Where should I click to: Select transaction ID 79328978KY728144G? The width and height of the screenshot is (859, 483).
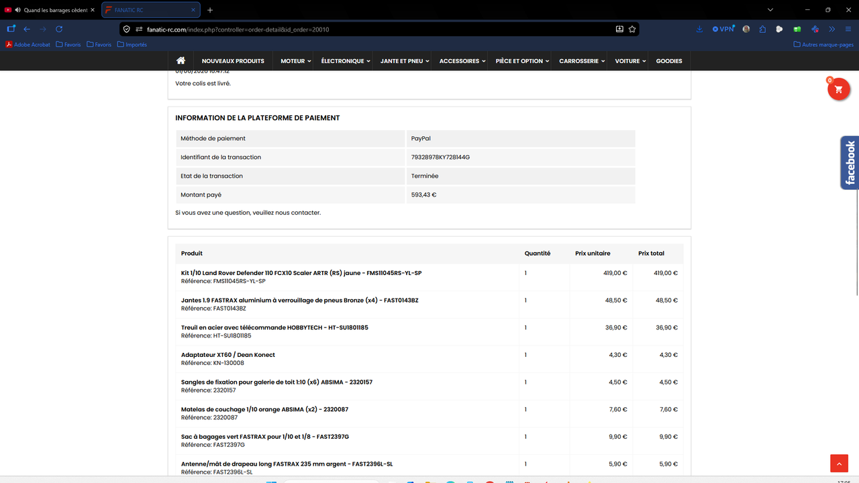(440, 157)
